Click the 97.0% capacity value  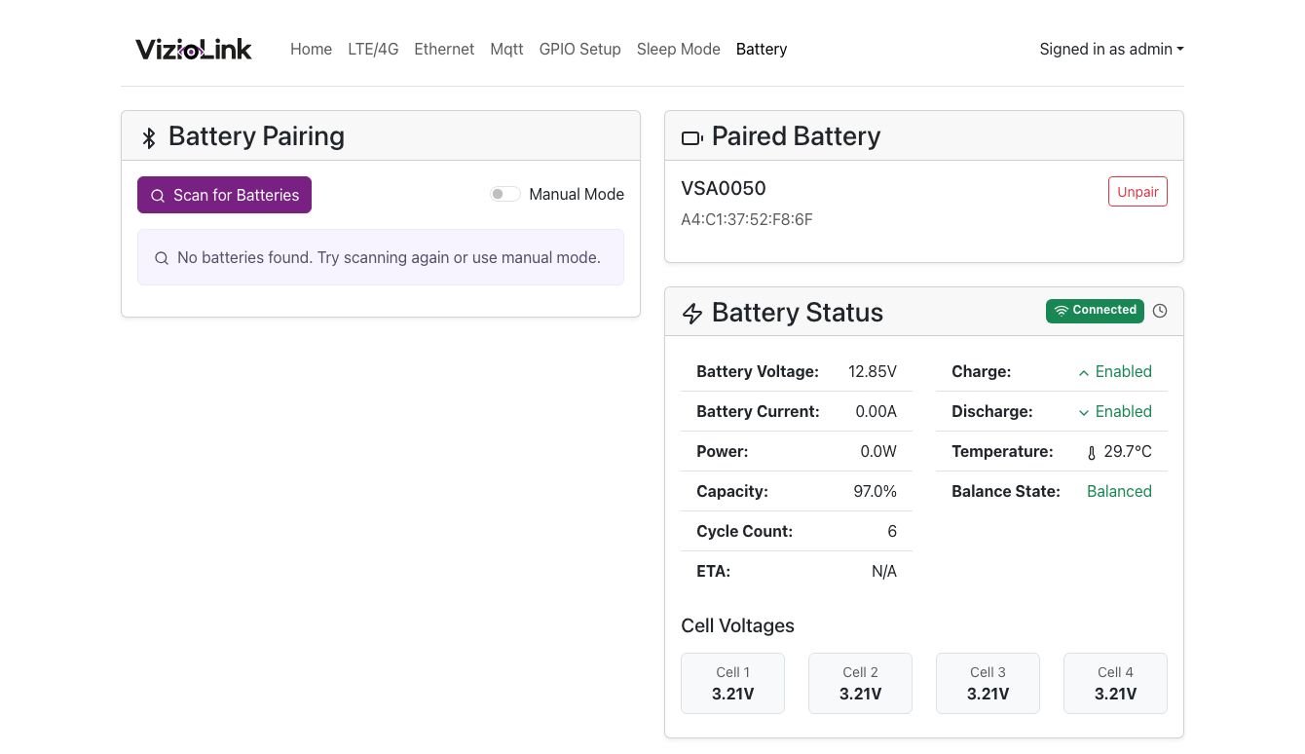[x=875, y=491]
